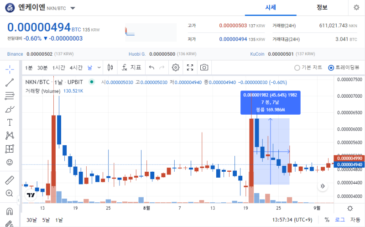Open the price scale settings gear
Screen dimensions: 365x227
pos(350,208)
